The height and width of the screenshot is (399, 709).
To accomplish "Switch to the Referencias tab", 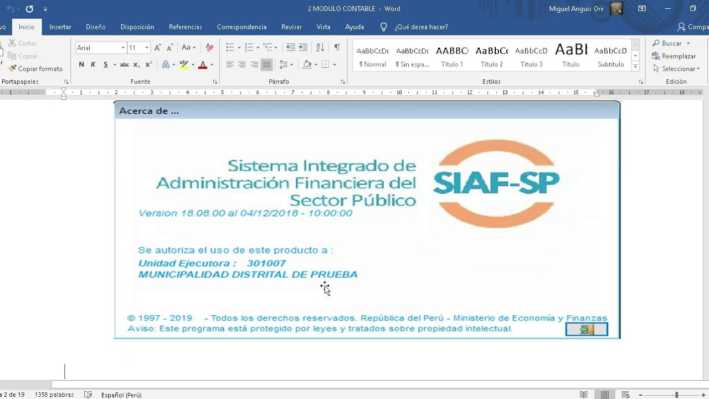I will 186,27.
